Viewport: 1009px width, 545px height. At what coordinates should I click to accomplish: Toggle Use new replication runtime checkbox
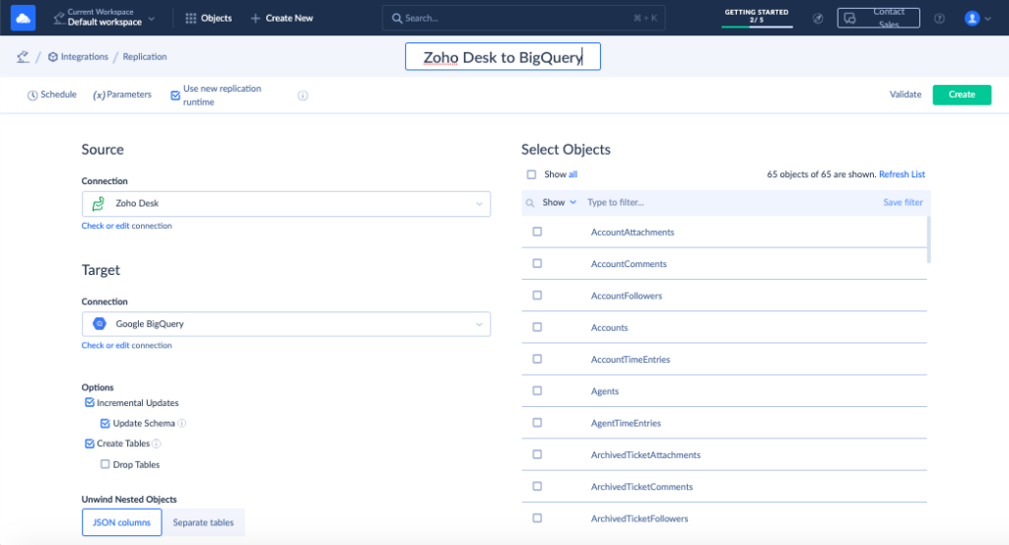pos(175,96)
